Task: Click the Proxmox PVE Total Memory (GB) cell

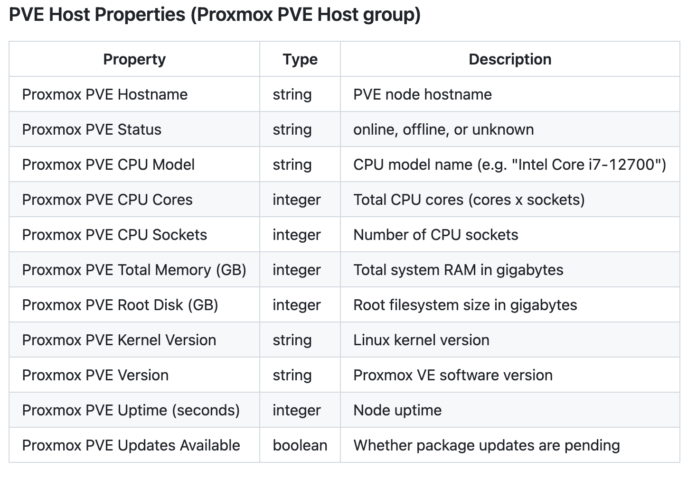Action: click(134, 269)
